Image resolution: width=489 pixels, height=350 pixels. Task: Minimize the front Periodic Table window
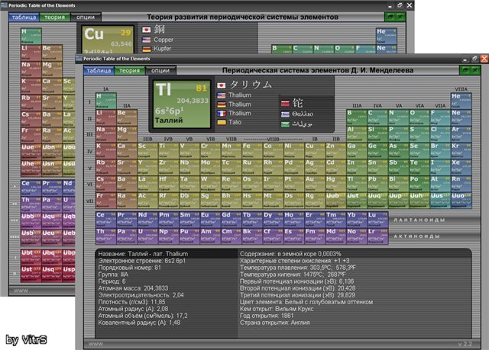(x=465, y=59)
